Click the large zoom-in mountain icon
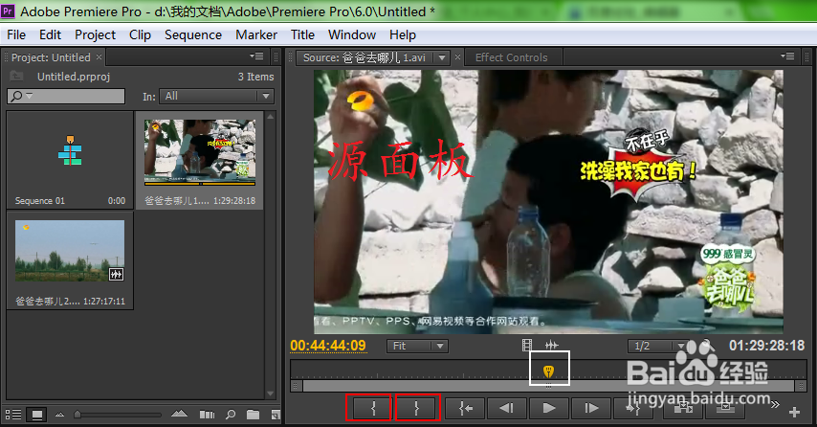The height and width of the screenshot is (427, 817). click(x=179, y=414)
